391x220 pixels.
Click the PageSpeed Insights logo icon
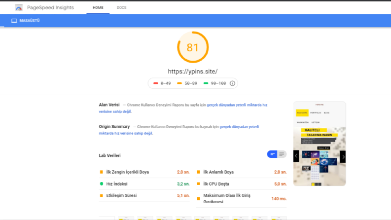click(19, 8)
